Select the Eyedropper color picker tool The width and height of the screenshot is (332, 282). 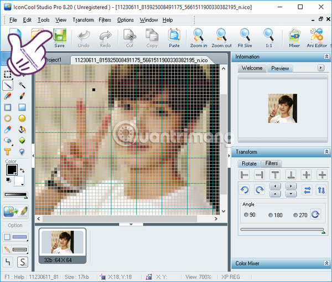click(x=8, y=129)
